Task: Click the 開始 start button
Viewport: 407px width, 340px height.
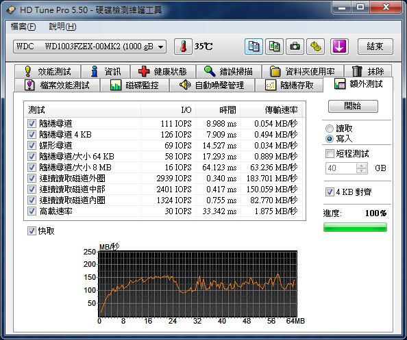Action: pos(353,106)
